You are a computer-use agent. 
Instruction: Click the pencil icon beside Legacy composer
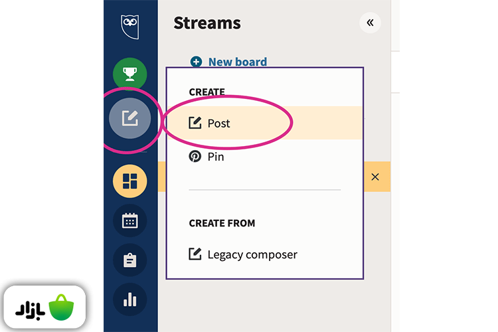click(195, 254)
